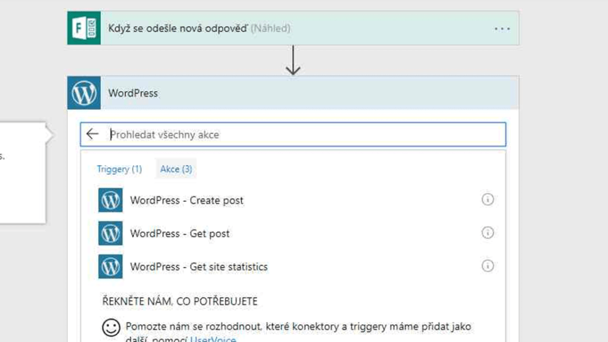Click the smiley face feedback icon
Image resolution: width=608 pixels, height=342 pixels.
click(x=110, y=327)
